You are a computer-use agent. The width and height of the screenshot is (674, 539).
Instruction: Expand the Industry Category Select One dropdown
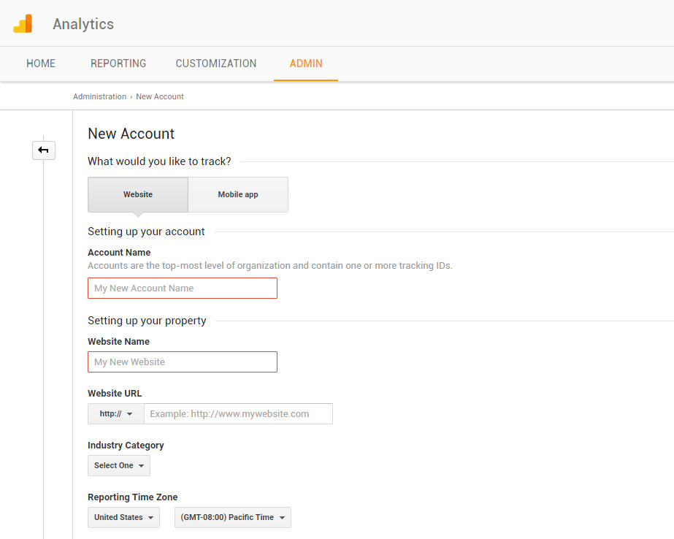(119, 465)
